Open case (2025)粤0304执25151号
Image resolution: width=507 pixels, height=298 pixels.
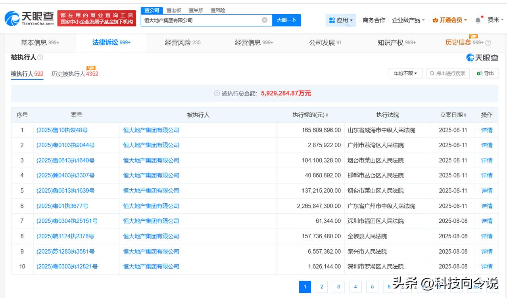[67, 221]
